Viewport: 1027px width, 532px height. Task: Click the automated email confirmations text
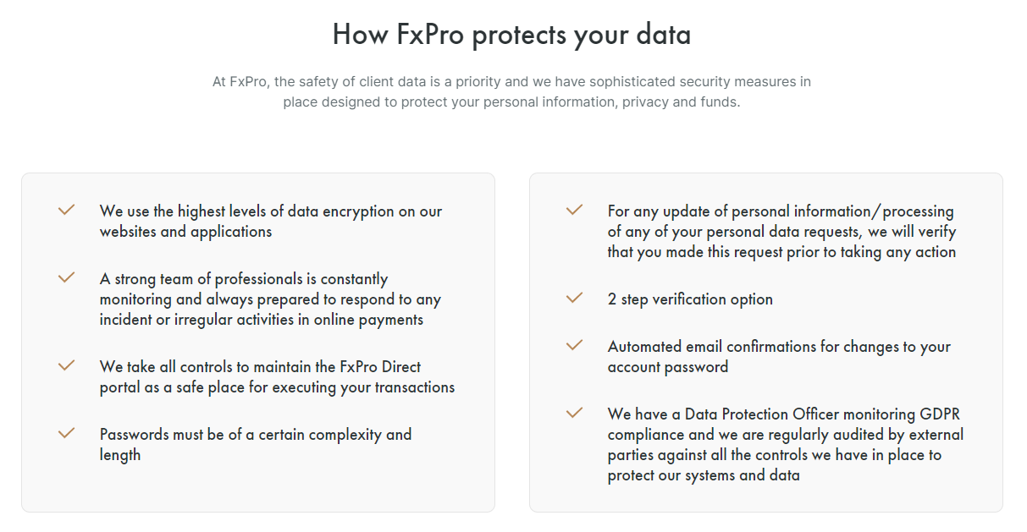[x=779, y=357]
